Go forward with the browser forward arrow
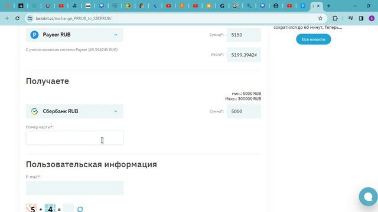This screenshot has width=378, height=212. [6, 18]
